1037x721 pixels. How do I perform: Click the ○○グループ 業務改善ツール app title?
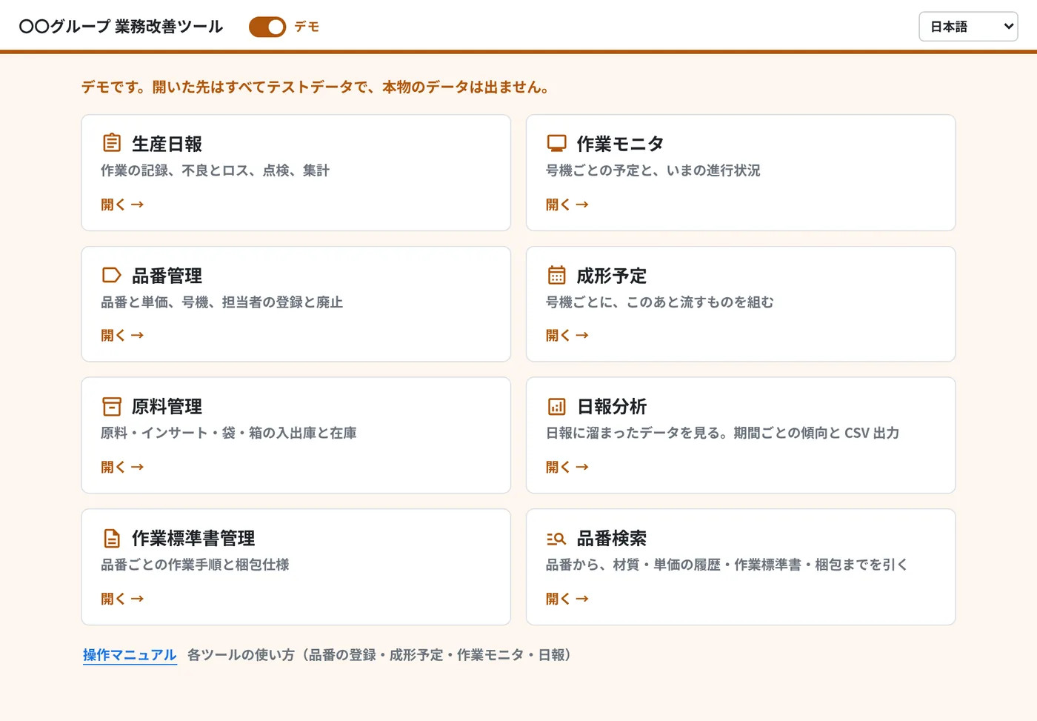pos(121,27)
